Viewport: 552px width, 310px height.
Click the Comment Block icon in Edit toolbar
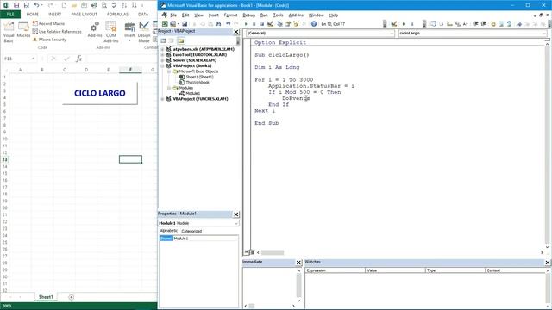tap(501, 24)
